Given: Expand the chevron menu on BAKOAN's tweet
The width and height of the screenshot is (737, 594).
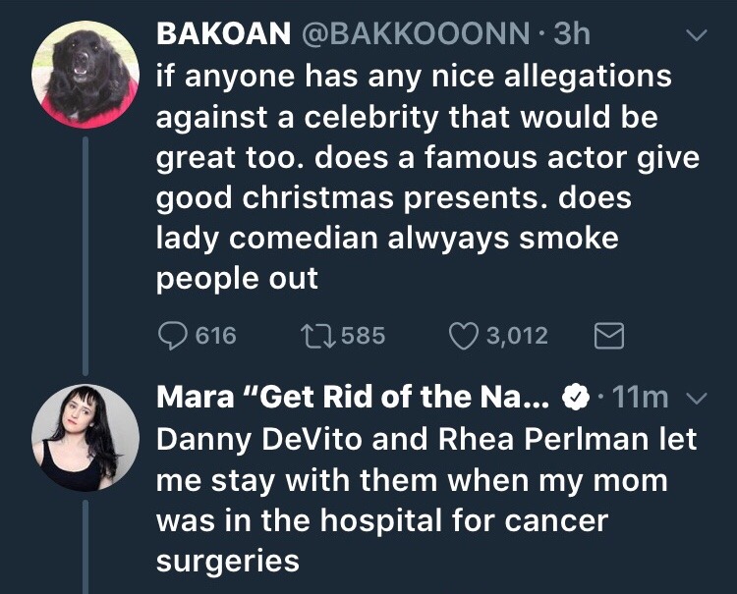Looking at the screenshot, I should coord(696,34).
